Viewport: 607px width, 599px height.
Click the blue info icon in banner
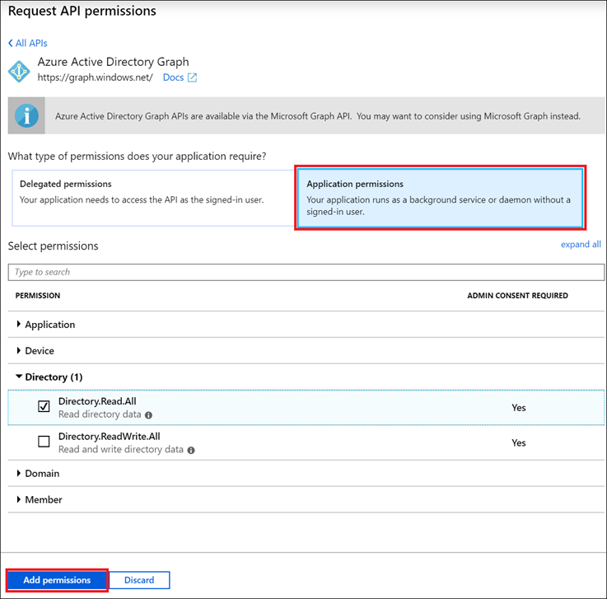(26, 116)
